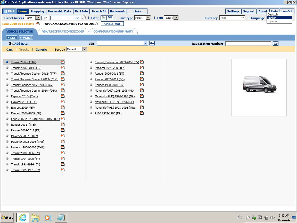Image resolution: width=297 pixels, height=223 pixels.
Task: Launch Internet Explorer from the taskbar
Action: point(22,217)
